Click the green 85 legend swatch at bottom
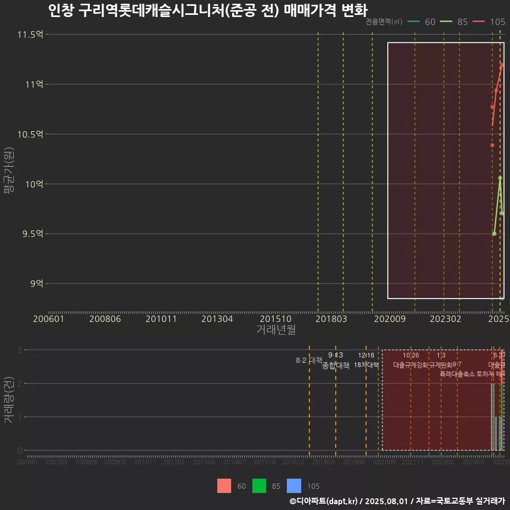Image resolution: width=510 pixels, height=510 pixels. [259, 486]
